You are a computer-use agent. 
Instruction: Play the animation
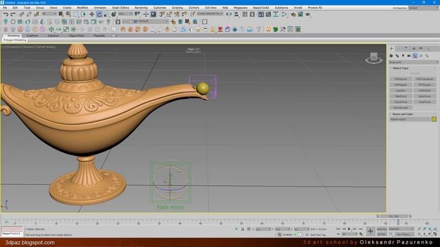coord(349,229)
